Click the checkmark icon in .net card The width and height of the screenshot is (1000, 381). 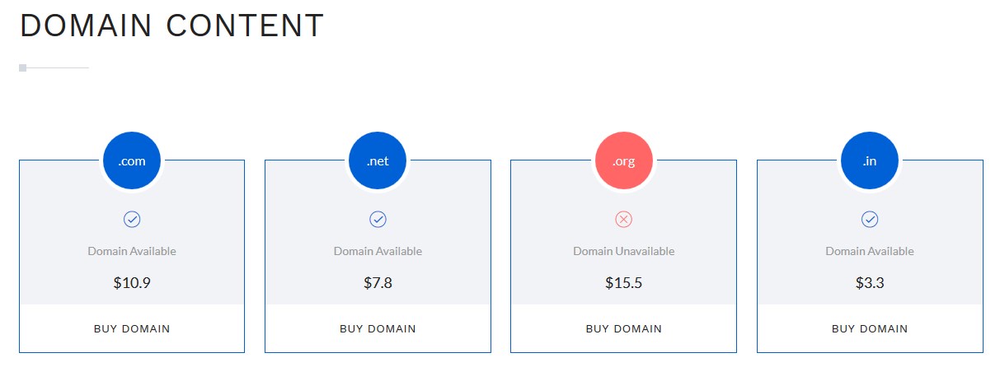tap(378, 220)
